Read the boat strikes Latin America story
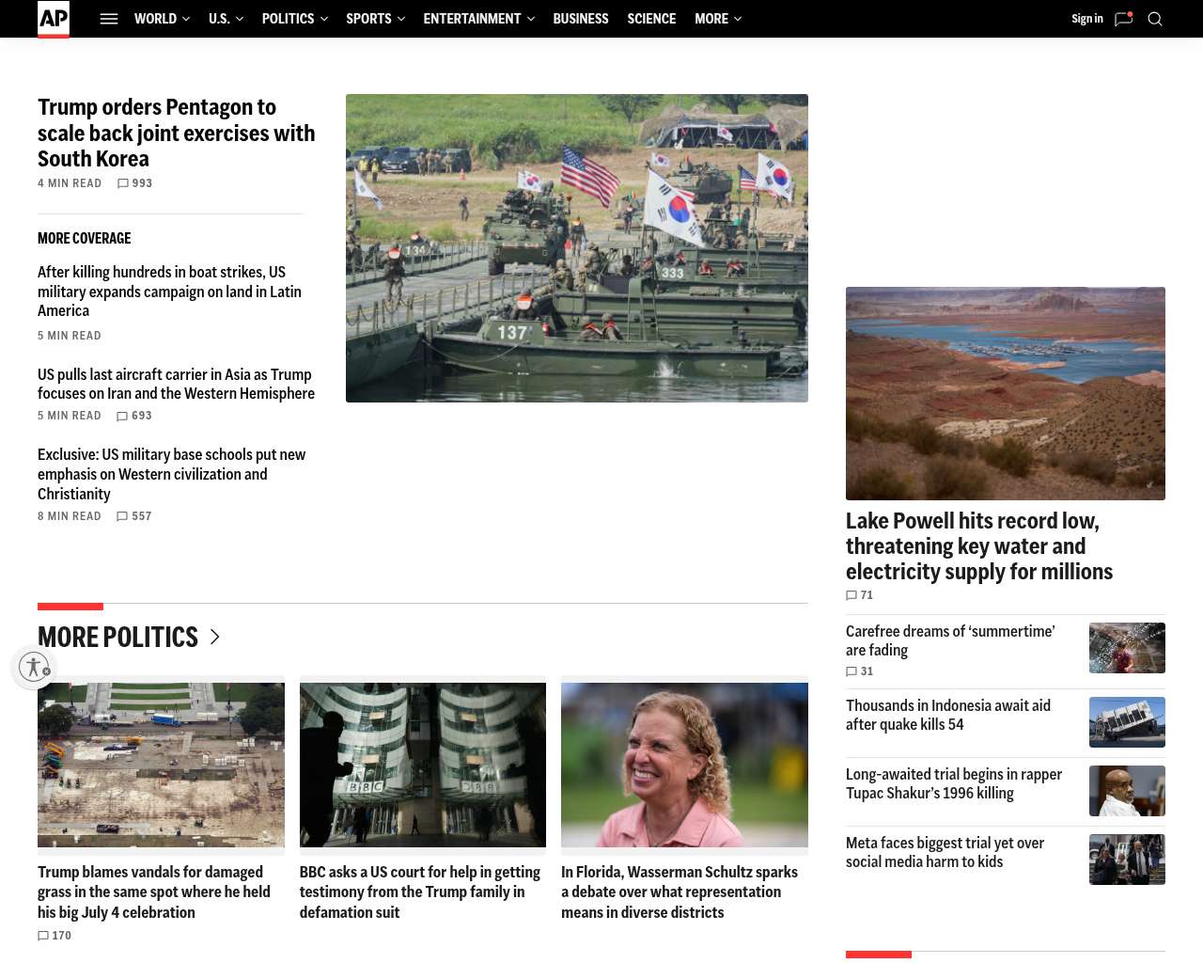This screenshot has width=1203, height=963. click(169, 292)
